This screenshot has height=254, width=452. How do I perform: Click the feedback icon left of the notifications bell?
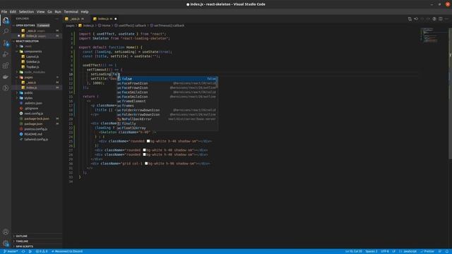pos(440,251)
